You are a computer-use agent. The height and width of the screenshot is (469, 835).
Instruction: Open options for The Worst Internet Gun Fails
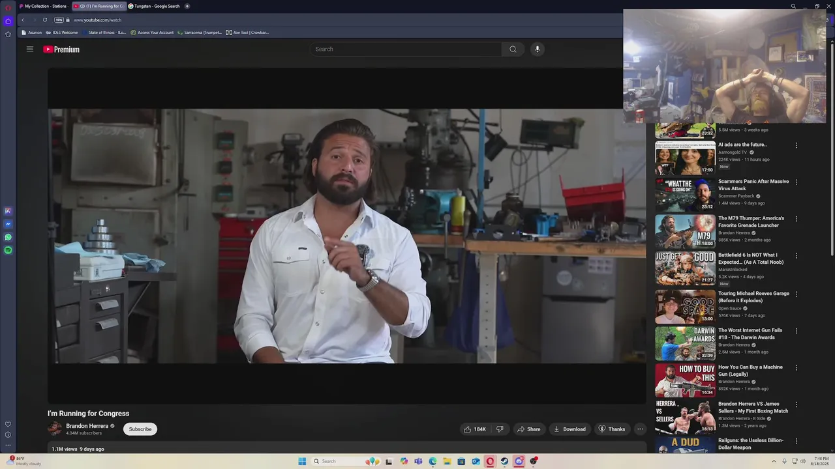(797, 331)
